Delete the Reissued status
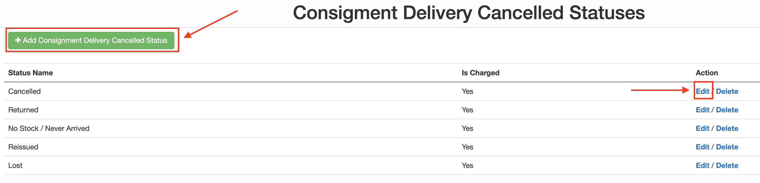Image resolution: width=760 pixels, height=183 pixels. (x=727, y=147)
